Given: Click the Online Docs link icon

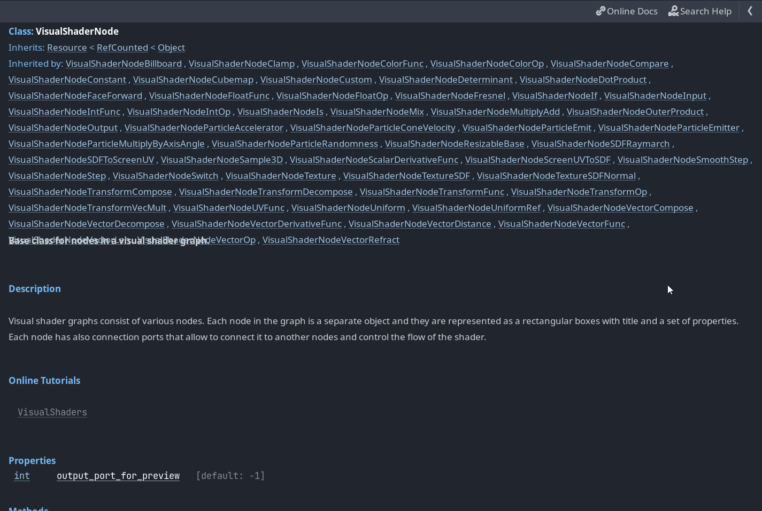Looking at the screenshot, I should (601, 11).
